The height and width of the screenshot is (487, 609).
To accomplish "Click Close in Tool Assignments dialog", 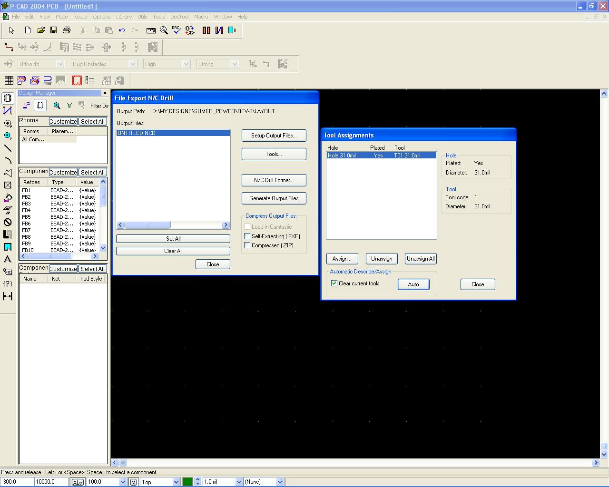I will point(478,284).
